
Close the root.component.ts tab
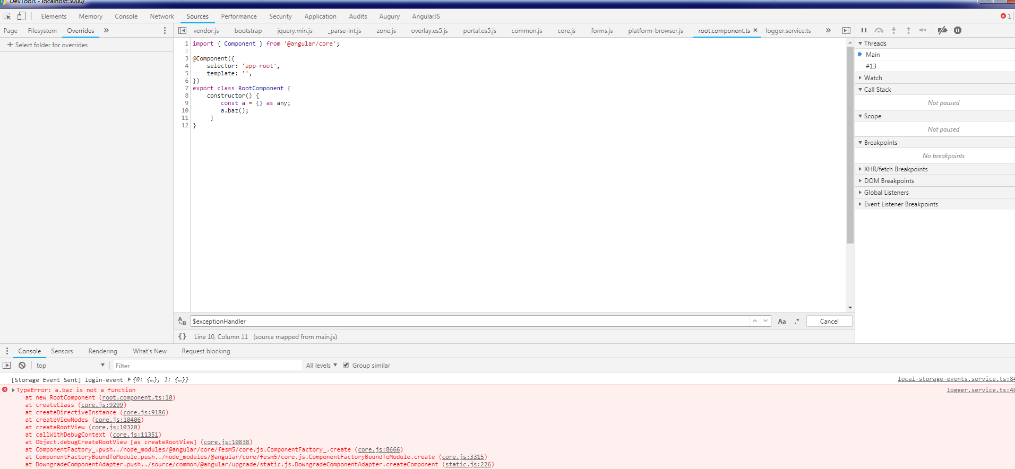[x=755, y=30]
